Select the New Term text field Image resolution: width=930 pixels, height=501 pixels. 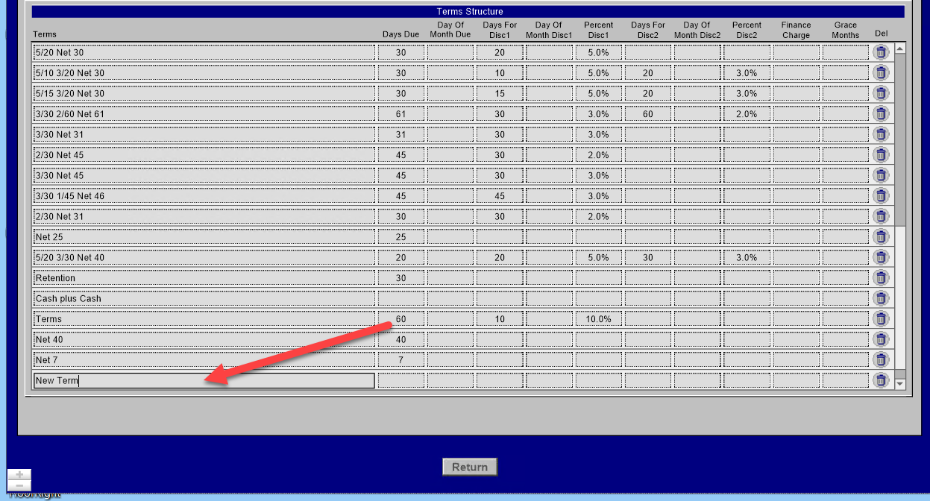[204, 380]
